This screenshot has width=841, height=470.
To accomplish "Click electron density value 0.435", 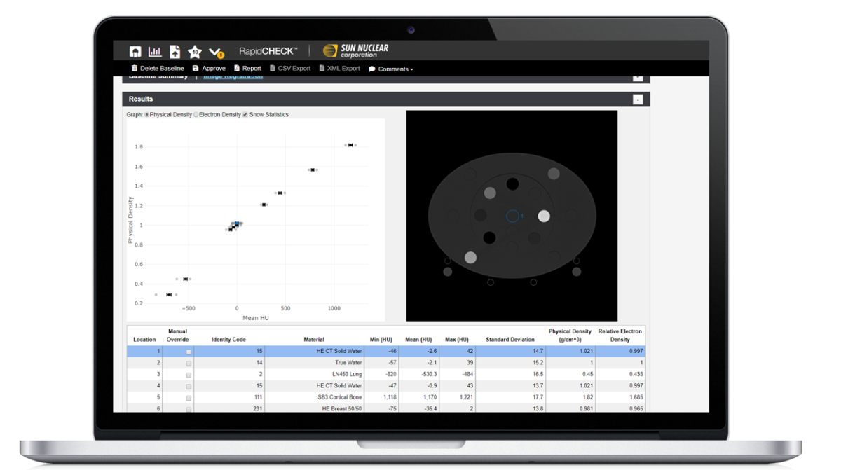I will point(636,374).
